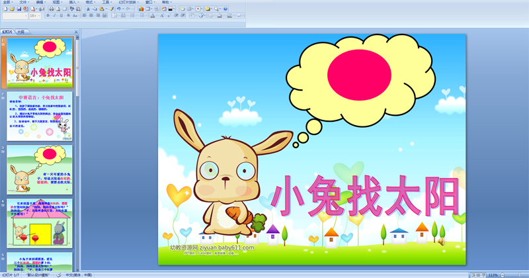Open the font name combo box
Screen dimensions: 529x278
[x=15, y=15]
